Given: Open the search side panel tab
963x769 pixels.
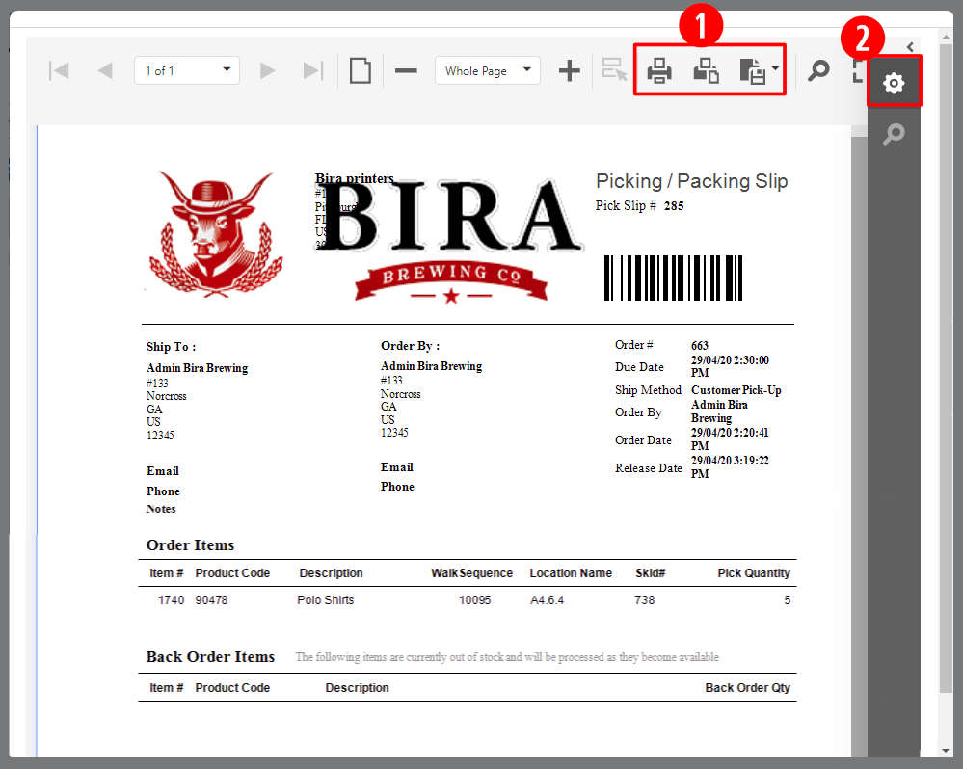Looking at the screenshot, I should (895, 133).
